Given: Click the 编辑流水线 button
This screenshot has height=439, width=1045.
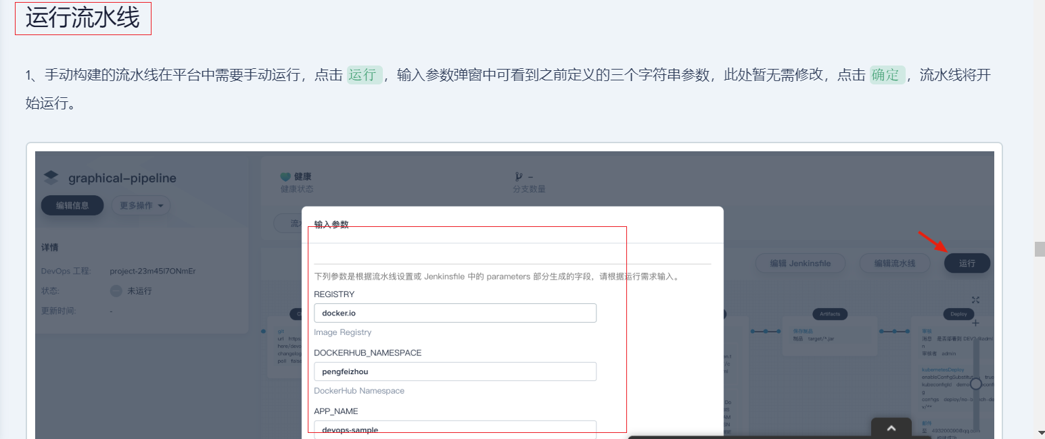Looking at the screenshot, I should point(895,263).
